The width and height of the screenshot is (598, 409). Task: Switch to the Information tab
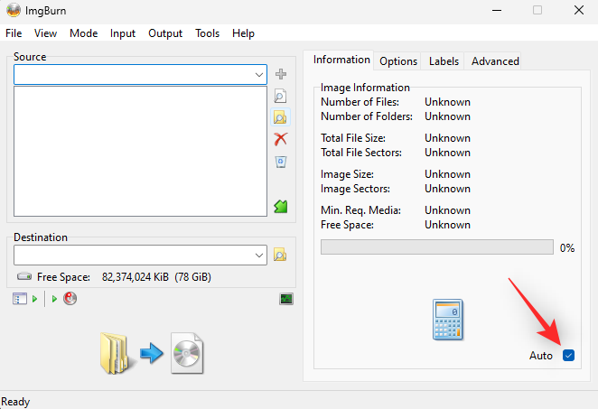[x=341, y=60]
